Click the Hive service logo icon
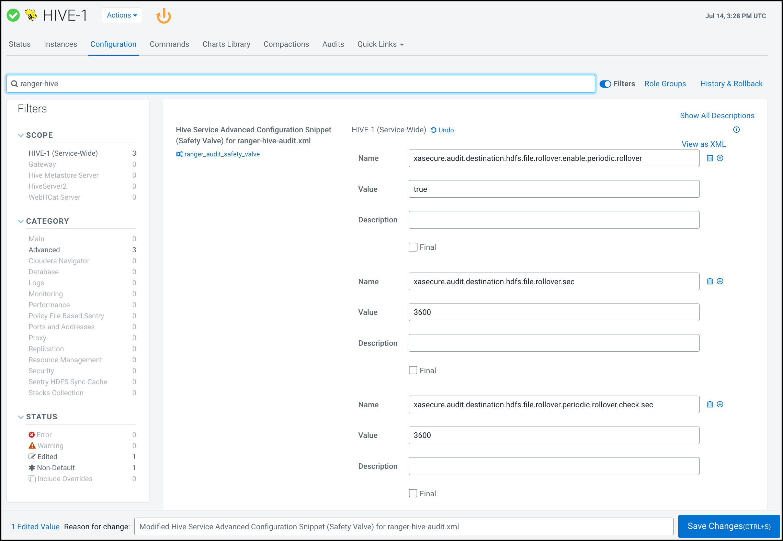 tap(31, 15)
